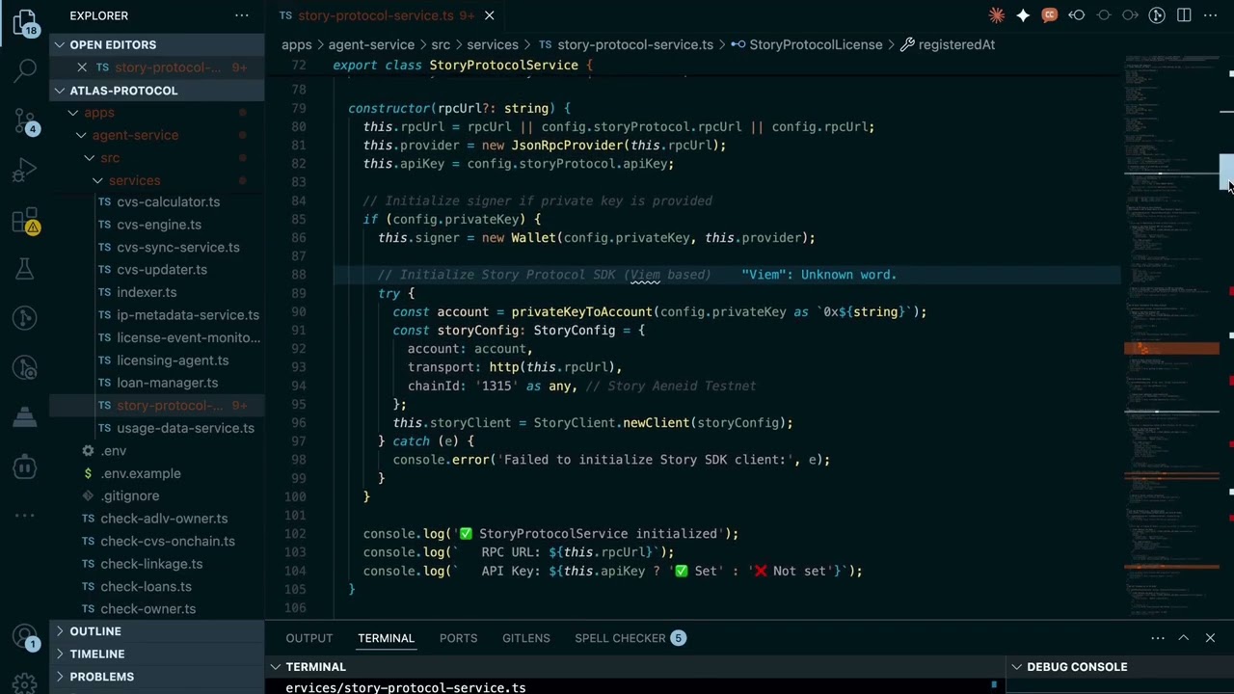
Task: Click 'agent-service' breadcrumb segment
Action: 371,44
